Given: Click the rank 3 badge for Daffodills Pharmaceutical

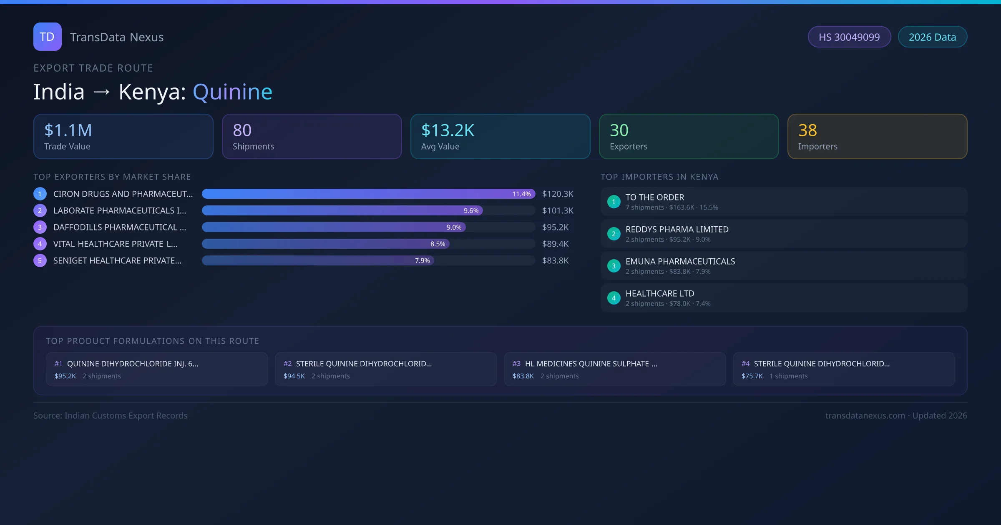Looking at the screenshot, I should pyautogui.click(x=40, y=227).
